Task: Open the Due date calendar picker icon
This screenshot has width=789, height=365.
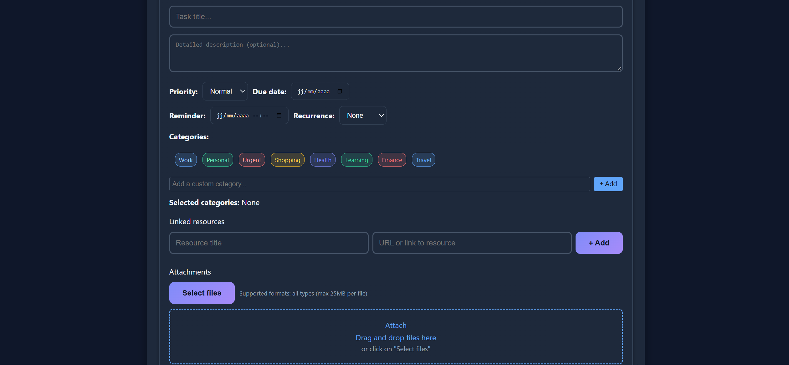Action: 340,91
